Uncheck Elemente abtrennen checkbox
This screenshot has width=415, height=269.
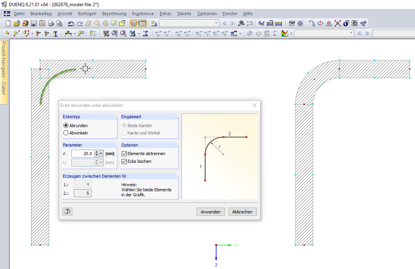tap(124, 154)
